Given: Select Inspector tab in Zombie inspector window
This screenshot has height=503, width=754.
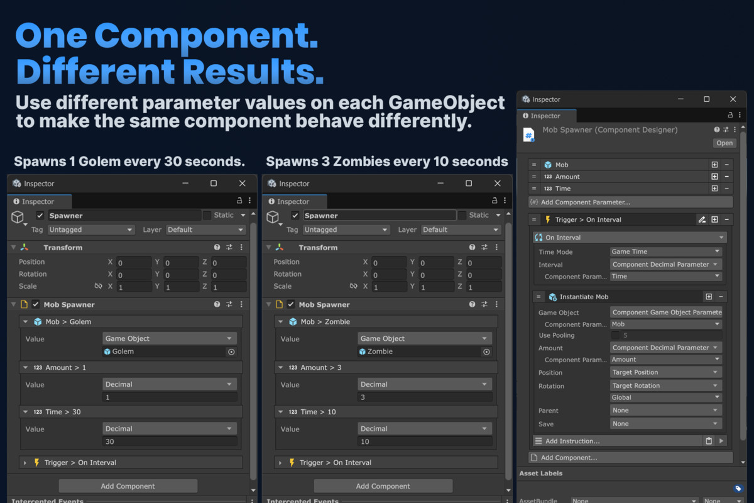Looking at the screenshot, I should click(295, 202).
